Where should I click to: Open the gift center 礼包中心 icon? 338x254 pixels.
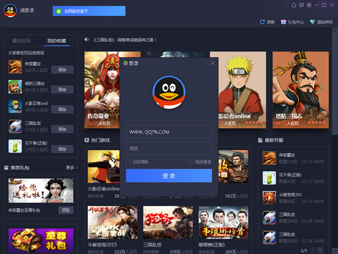tap(283, 22)
